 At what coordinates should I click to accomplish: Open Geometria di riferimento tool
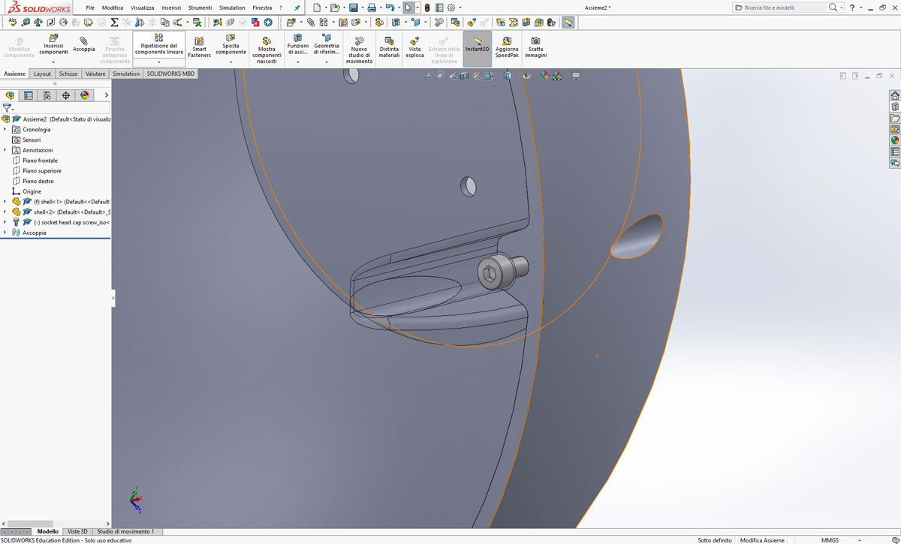pyautogui.click(x=327, y=44)
